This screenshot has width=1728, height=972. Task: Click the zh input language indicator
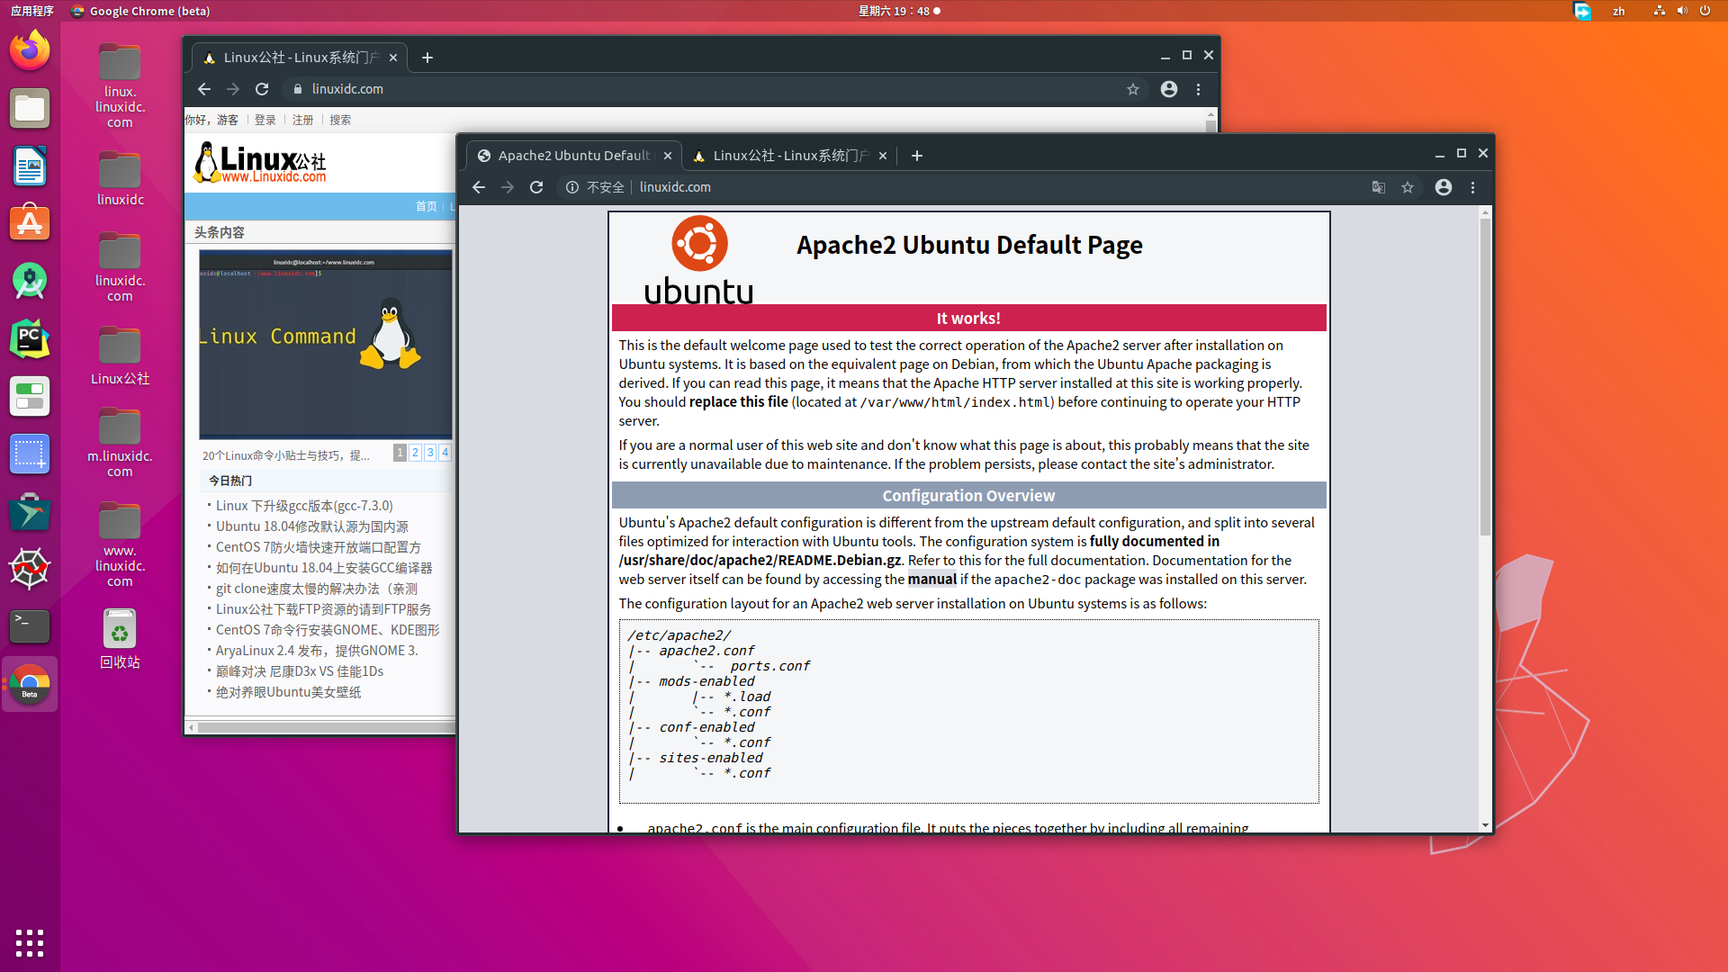click(x=1618, y=11)
